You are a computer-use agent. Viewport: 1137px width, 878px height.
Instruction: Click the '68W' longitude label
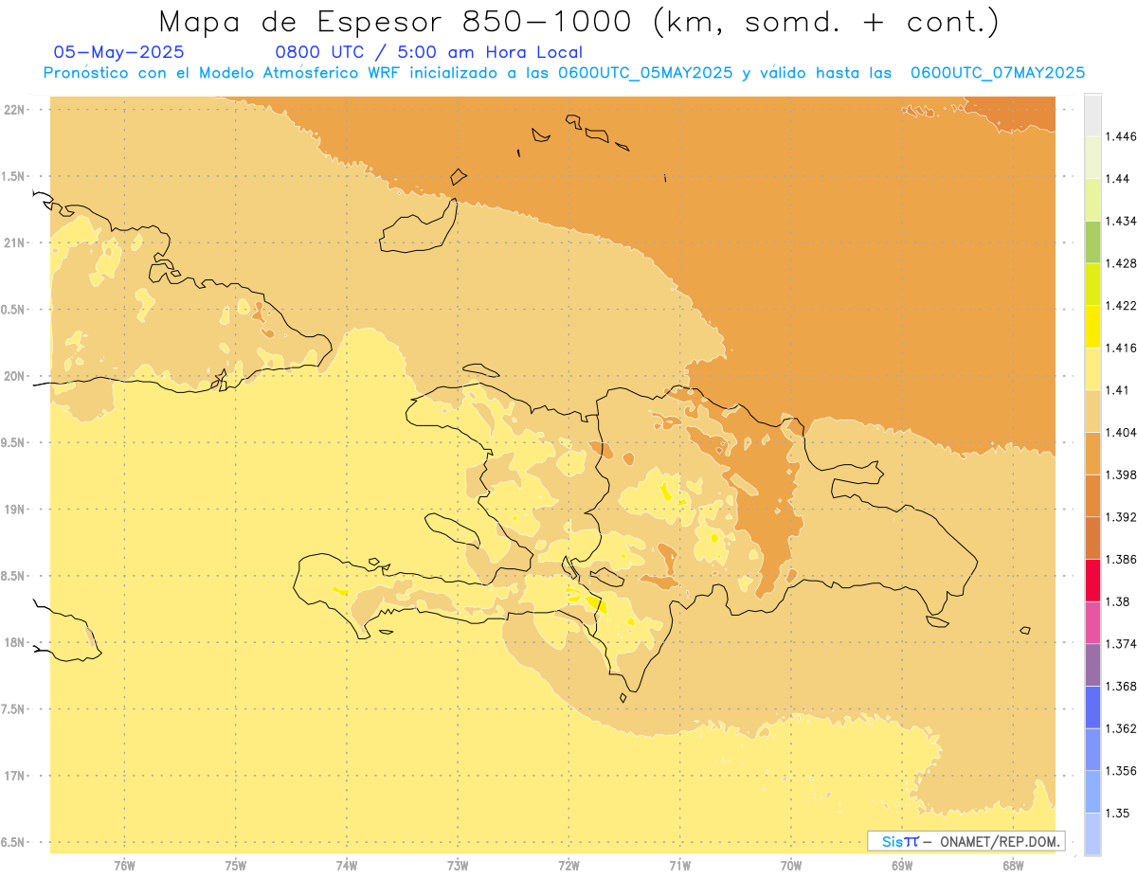point(1013,866)
